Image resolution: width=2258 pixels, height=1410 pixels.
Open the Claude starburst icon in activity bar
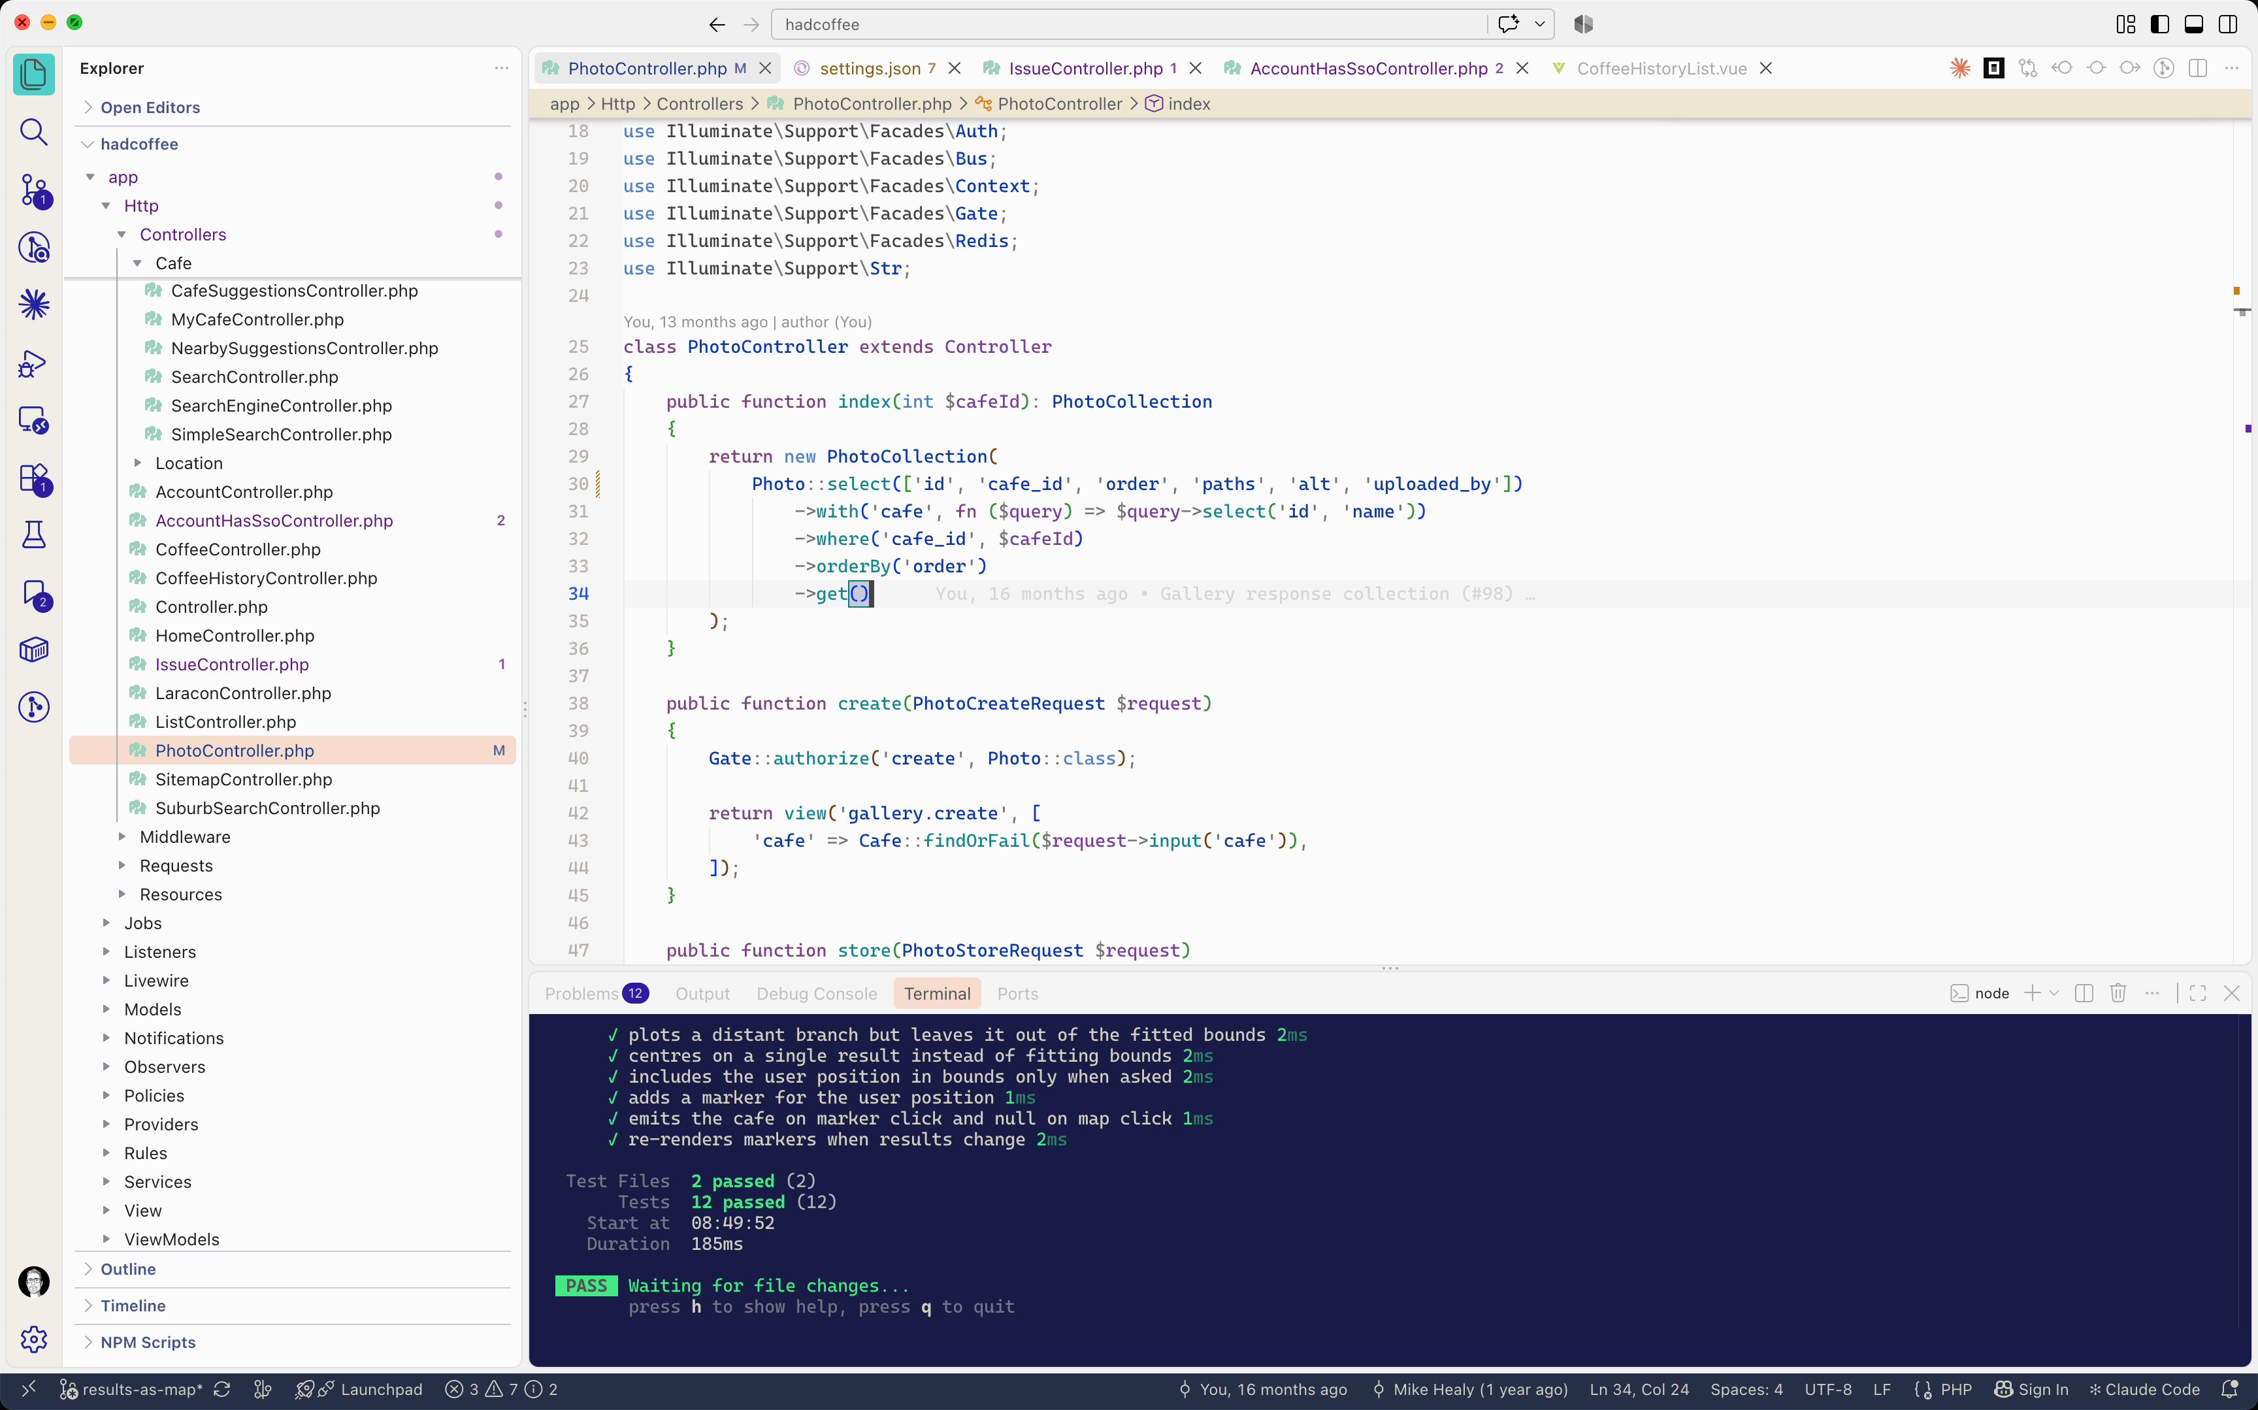click(33, 305)
